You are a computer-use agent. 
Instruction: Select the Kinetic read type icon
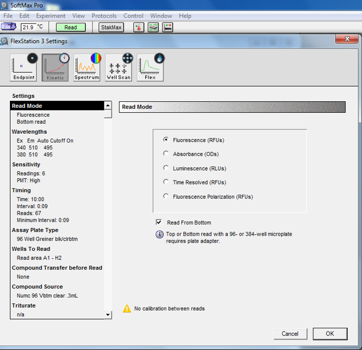click(x=55, y=68)
